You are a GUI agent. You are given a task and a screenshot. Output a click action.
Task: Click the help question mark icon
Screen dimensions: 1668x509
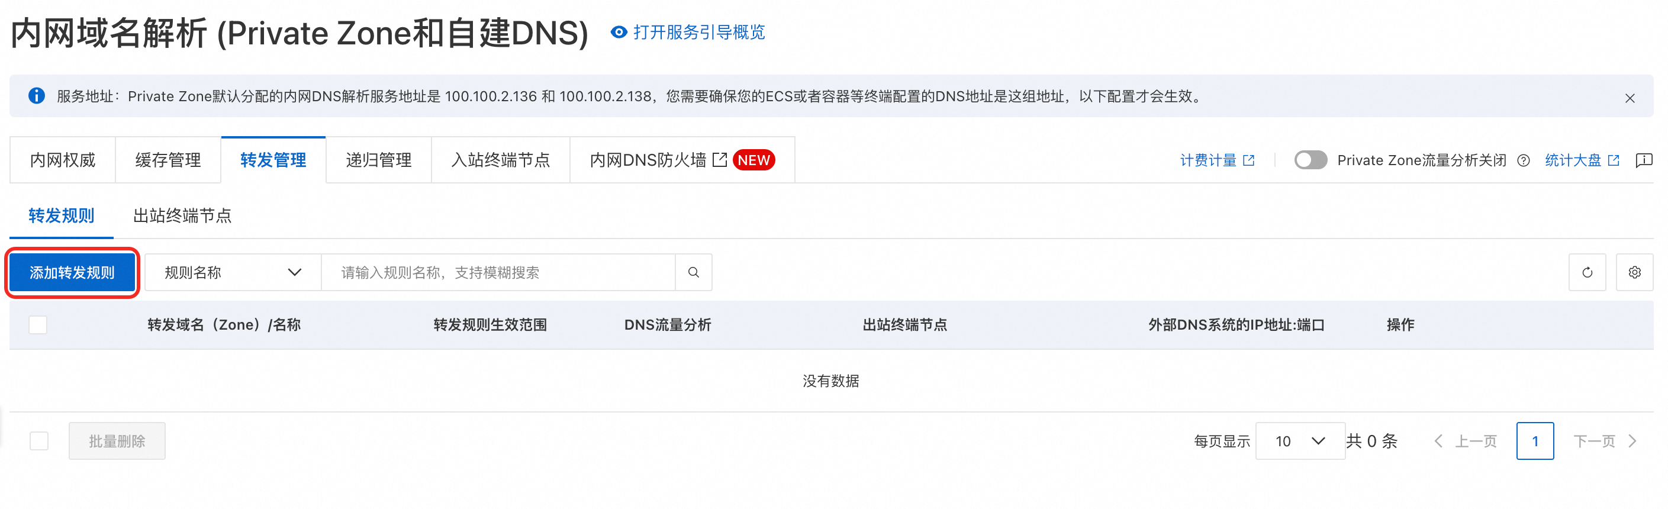coord(1523,160)
